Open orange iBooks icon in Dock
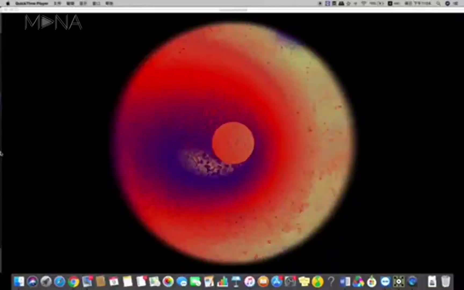464x290 pixels. coord(263,281)
